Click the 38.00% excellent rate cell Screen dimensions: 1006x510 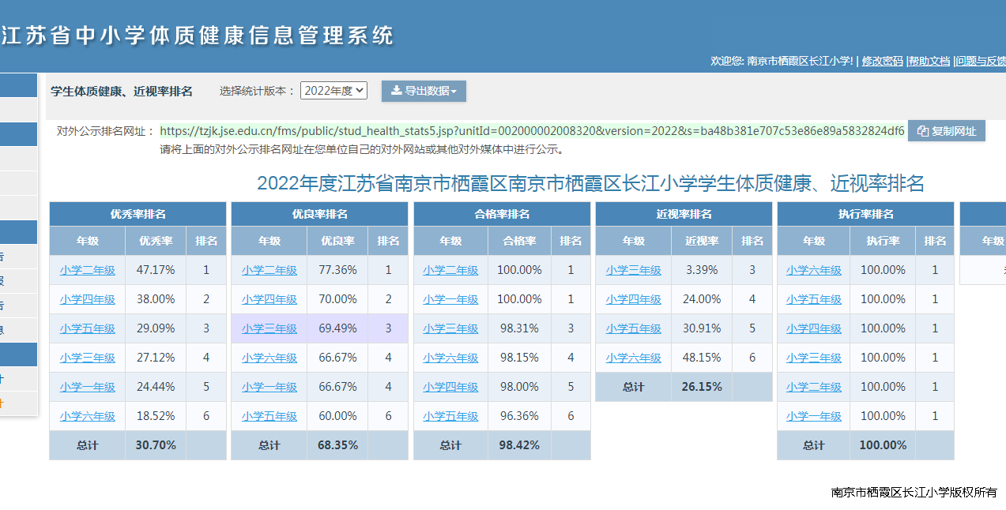(x=156, y=299)
